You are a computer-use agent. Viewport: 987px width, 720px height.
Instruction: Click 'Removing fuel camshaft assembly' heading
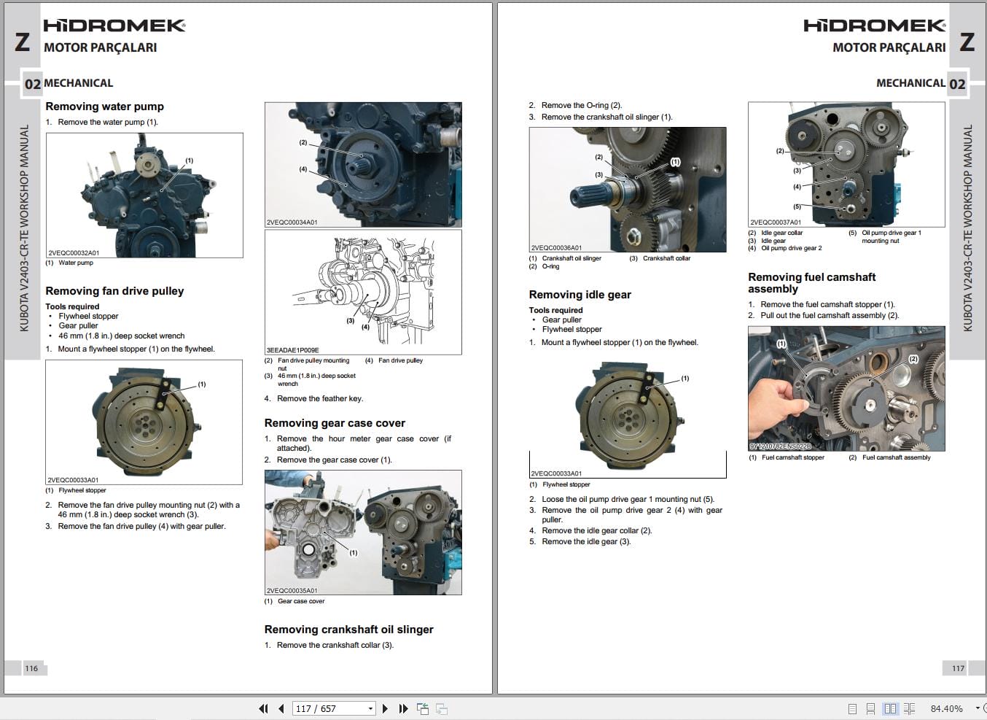click(812, 283)
